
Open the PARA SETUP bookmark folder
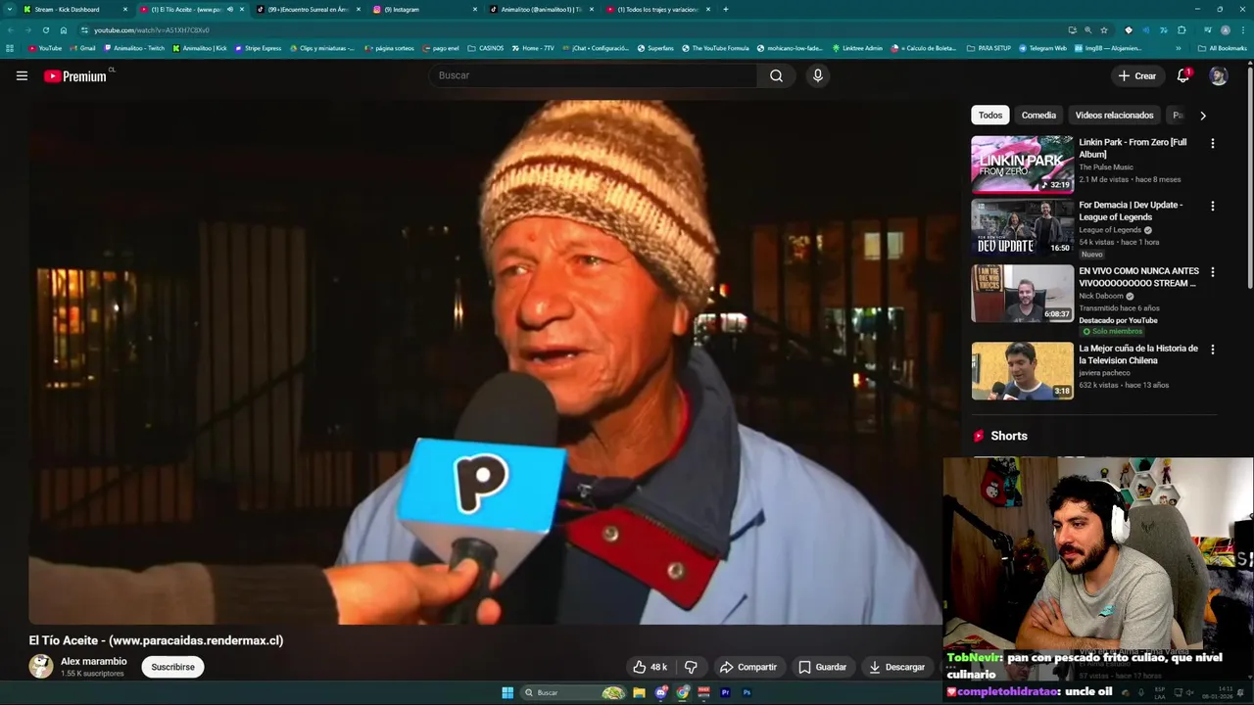click(988, 48)
